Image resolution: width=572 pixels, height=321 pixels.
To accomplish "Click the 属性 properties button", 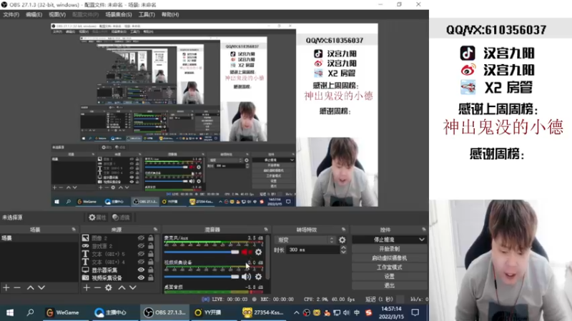I will pyautogui.click(x=97, y=218).
